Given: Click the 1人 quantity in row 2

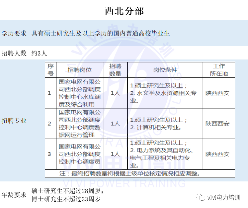Looking at the screenshot, I should tap(115, 124).
